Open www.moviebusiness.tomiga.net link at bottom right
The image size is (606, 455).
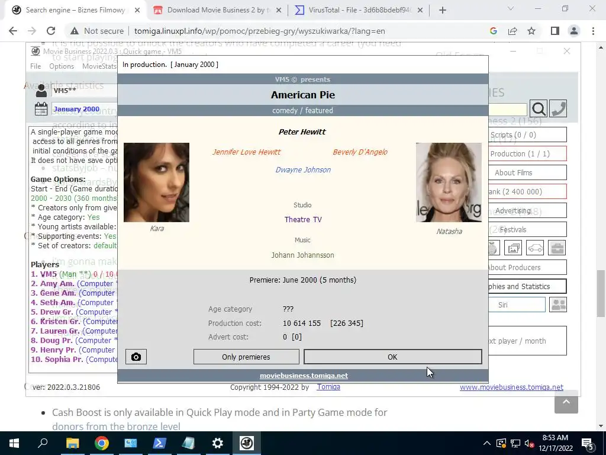pos(511,387)
